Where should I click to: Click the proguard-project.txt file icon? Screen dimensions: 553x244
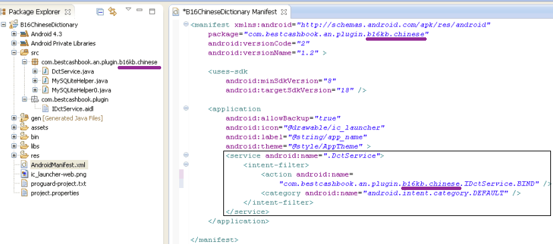click(x=24, y=183)
